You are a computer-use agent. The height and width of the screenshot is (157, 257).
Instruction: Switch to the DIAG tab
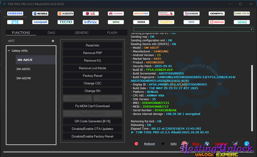tap(51, 33)
